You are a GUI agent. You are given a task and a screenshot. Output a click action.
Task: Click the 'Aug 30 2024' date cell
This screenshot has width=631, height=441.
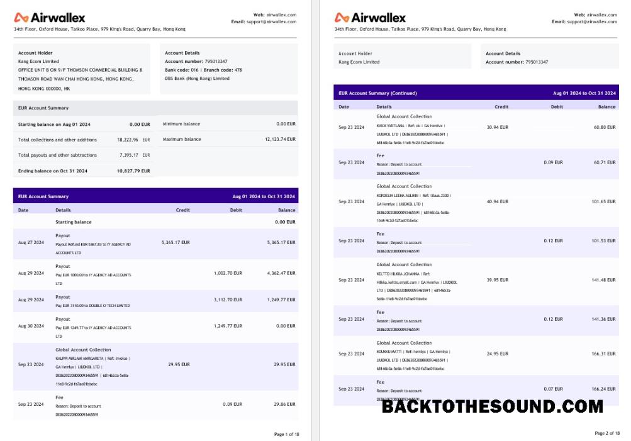(x=31, y=326)
